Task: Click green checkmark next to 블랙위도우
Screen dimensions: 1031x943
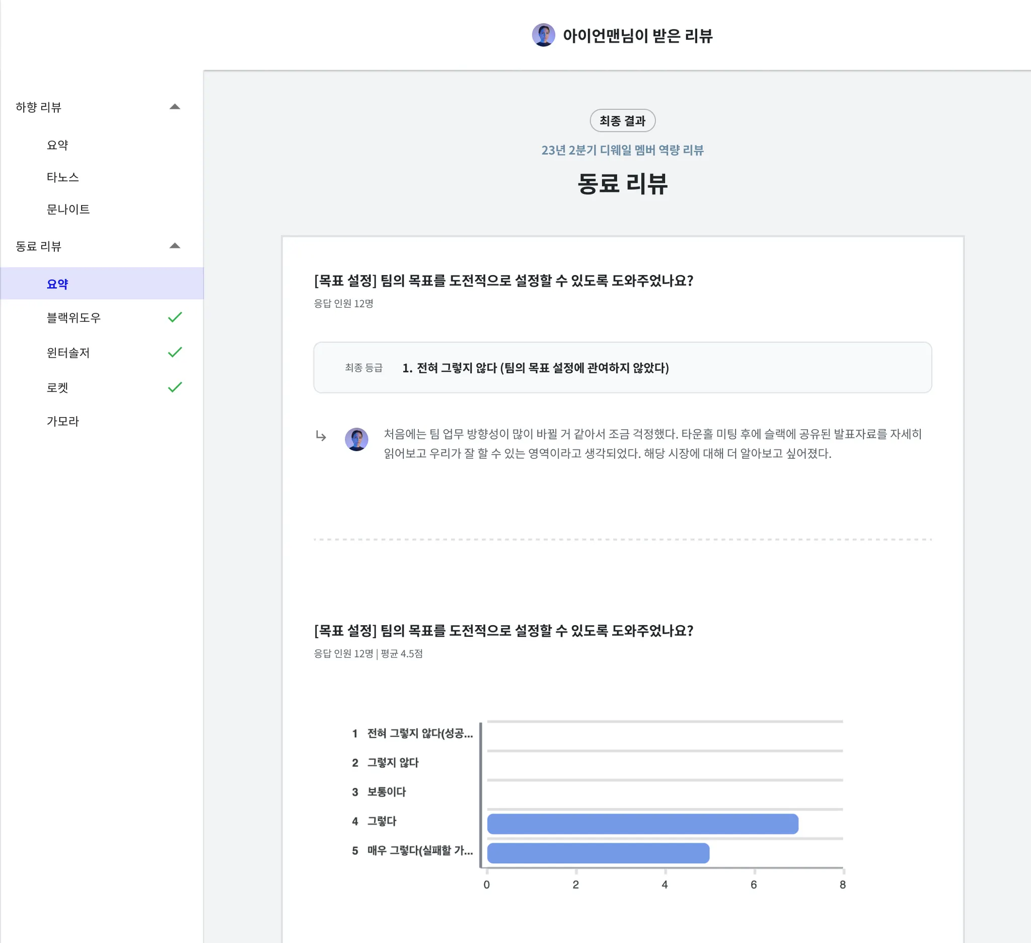Action: [x=175, y=317]
